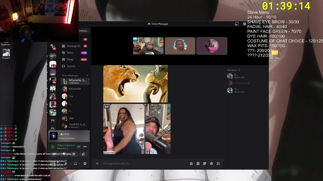Image resolution: width=323 pixels, height=181 pixels.
Task: Click the message attachment plus button
Action: click(97, 164)
